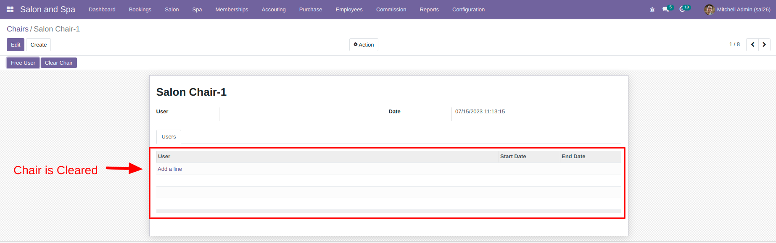776x243 pixels.
Task: Open the activities clock icon
Action: point(682,9)
